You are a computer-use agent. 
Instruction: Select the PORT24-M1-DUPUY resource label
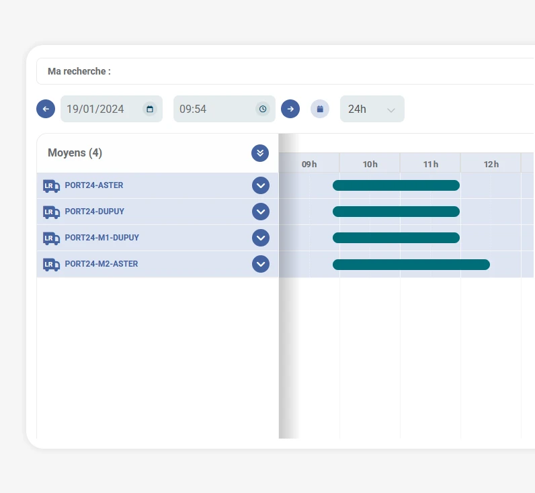point(102,238)
